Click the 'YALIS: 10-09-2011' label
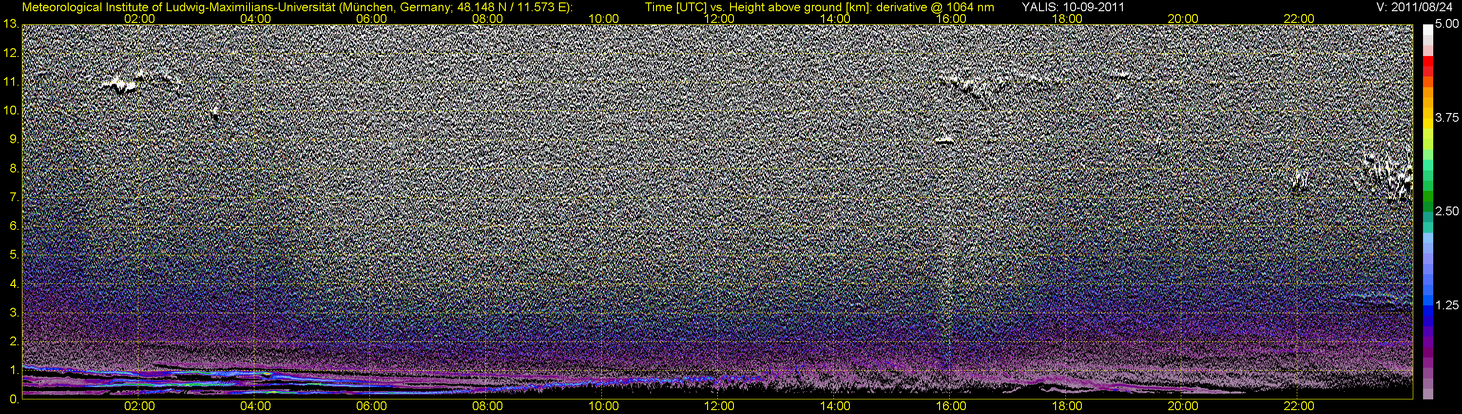Screen dimensions: 1462x414 [x=1073, y=7]
